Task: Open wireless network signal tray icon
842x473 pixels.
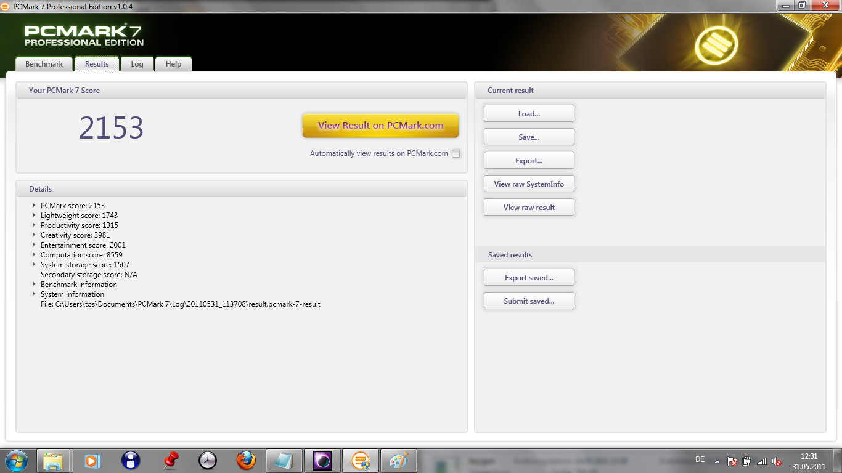Action: click(x=762, y=461)
